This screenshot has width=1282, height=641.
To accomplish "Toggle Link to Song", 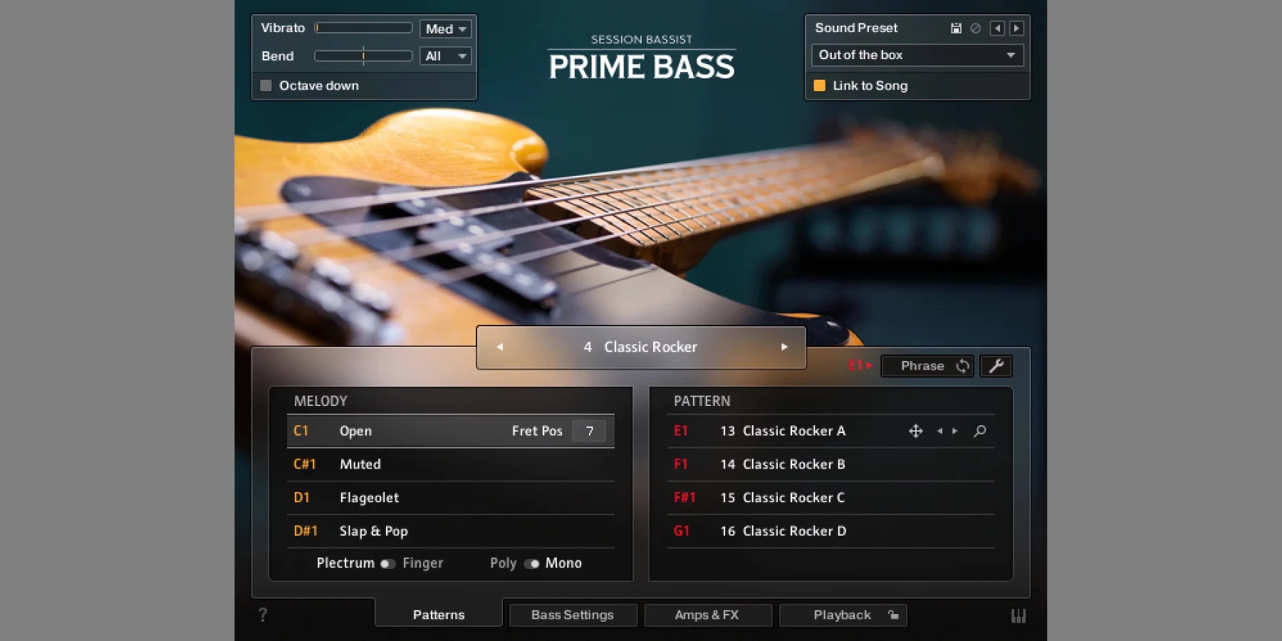I will click(820, 85).
